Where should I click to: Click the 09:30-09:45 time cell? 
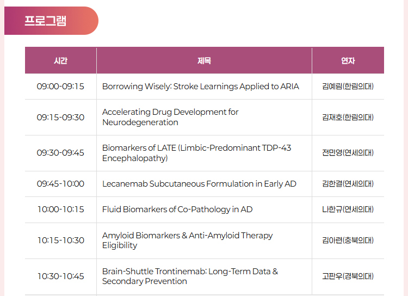tap(60, 153)
